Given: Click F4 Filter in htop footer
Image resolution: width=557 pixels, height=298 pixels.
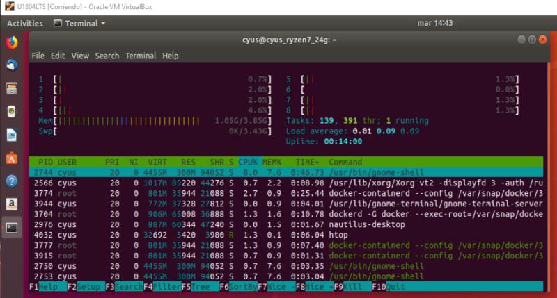Looking at the screenshot, I should coord(162,287).
